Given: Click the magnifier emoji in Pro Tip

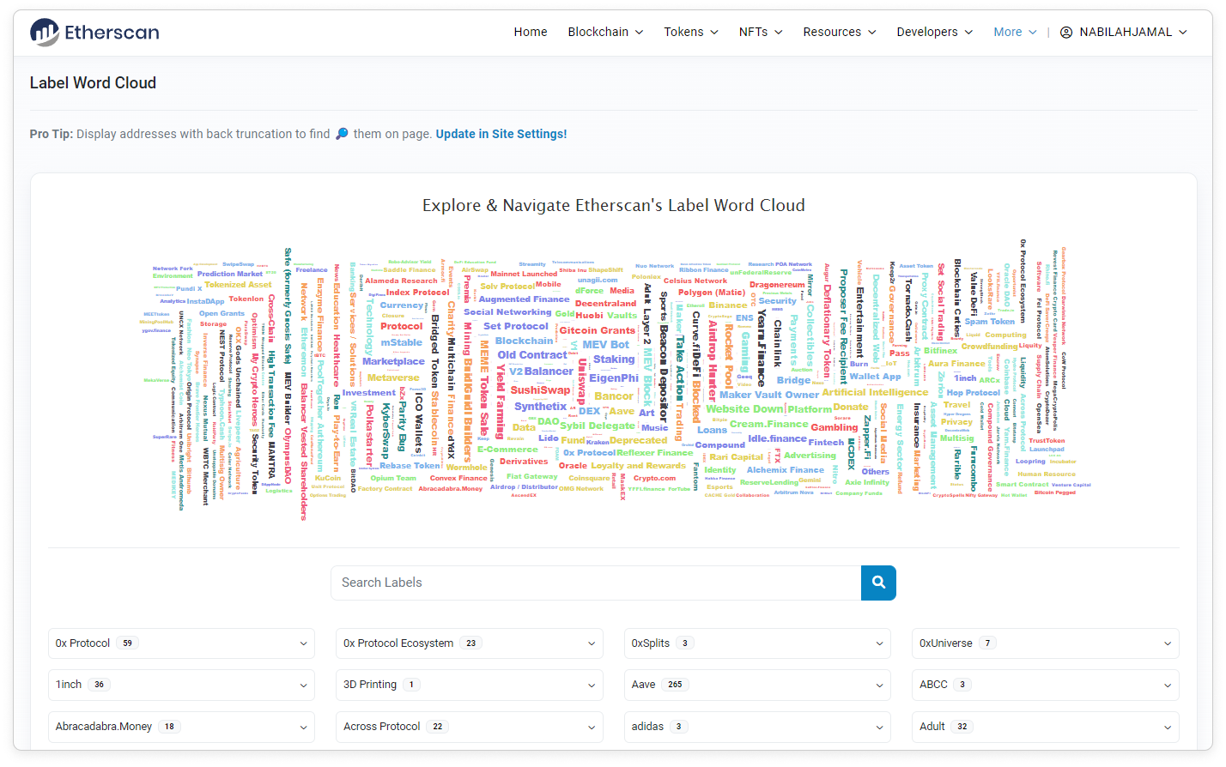Looking at the screenshot, I should [x=342, y=134].
